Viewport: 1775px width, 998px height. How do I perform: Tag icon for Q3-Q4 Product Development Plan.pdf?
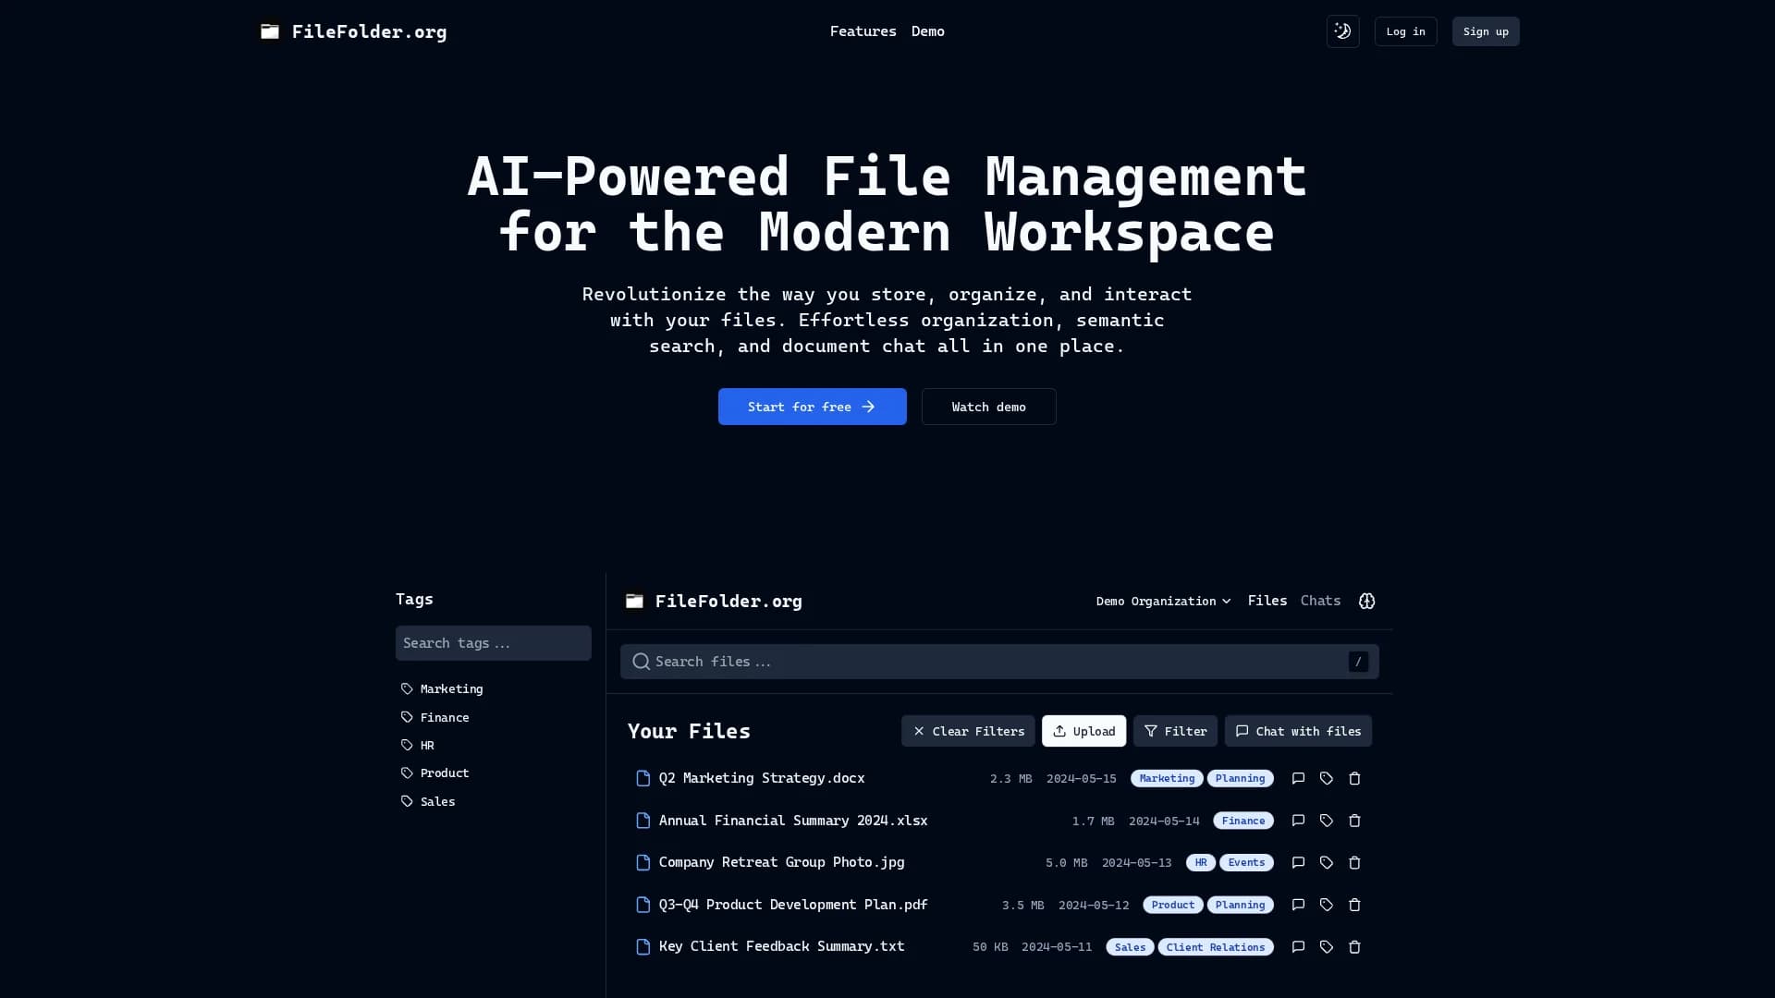click(x=1327, y=905)
